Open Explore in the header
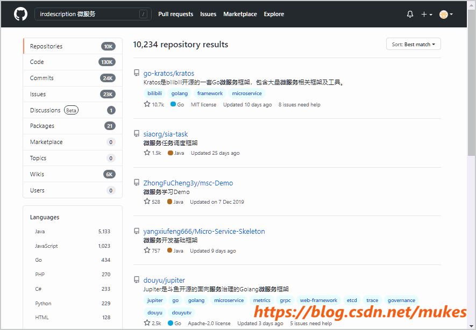 tap(274, 14)
